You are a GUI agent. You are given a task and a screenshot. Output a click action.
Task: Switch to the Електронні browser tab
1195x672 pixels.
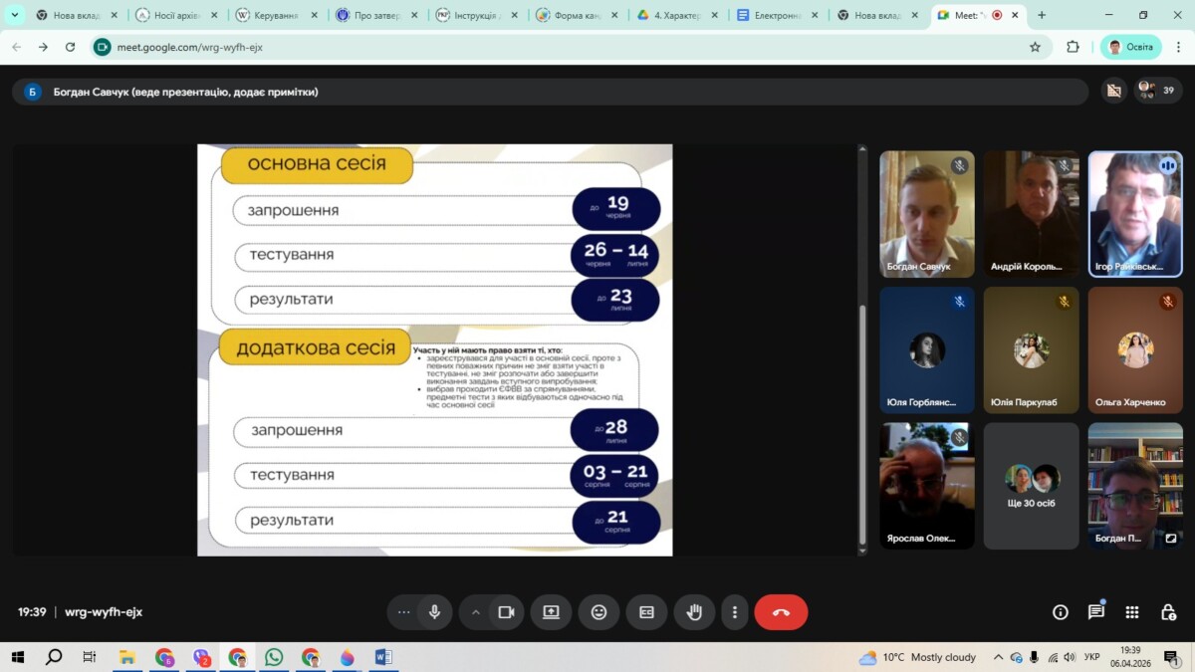coord(778,16)
